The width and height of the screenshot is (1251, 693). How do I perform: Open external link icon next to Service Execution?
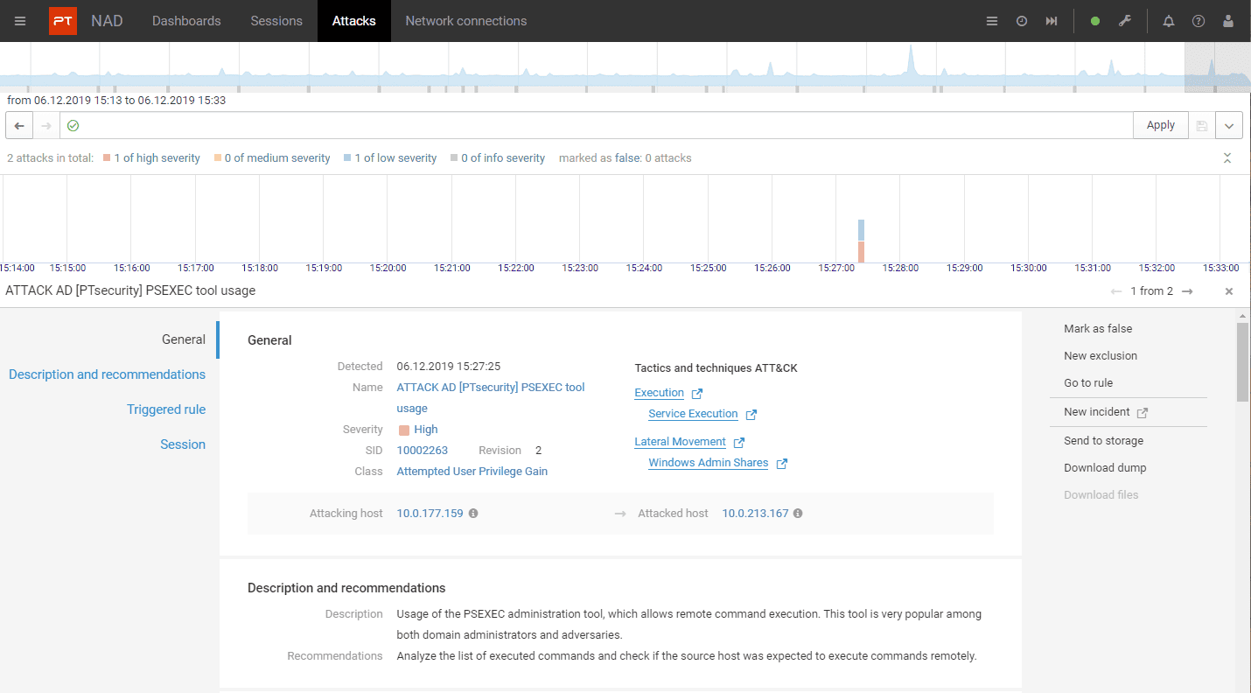pyautogui.click(x=751, y=415)
